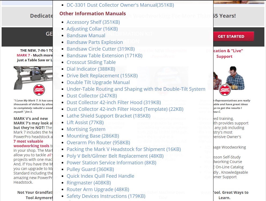The width and height of the screenshot is (266, 201).
Task: Open the Accessory Shelf manual link
Action: pyautogui.click(x=93, y=22)
